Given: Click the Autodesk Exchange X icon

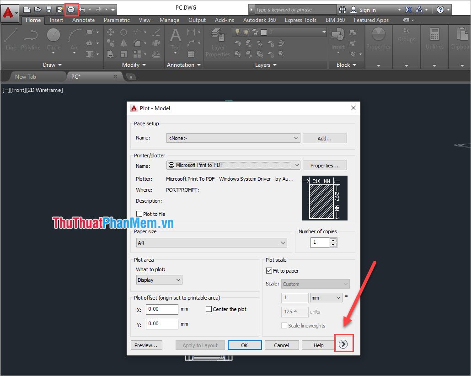Looking at the screenshot, I should click(408, 10).
